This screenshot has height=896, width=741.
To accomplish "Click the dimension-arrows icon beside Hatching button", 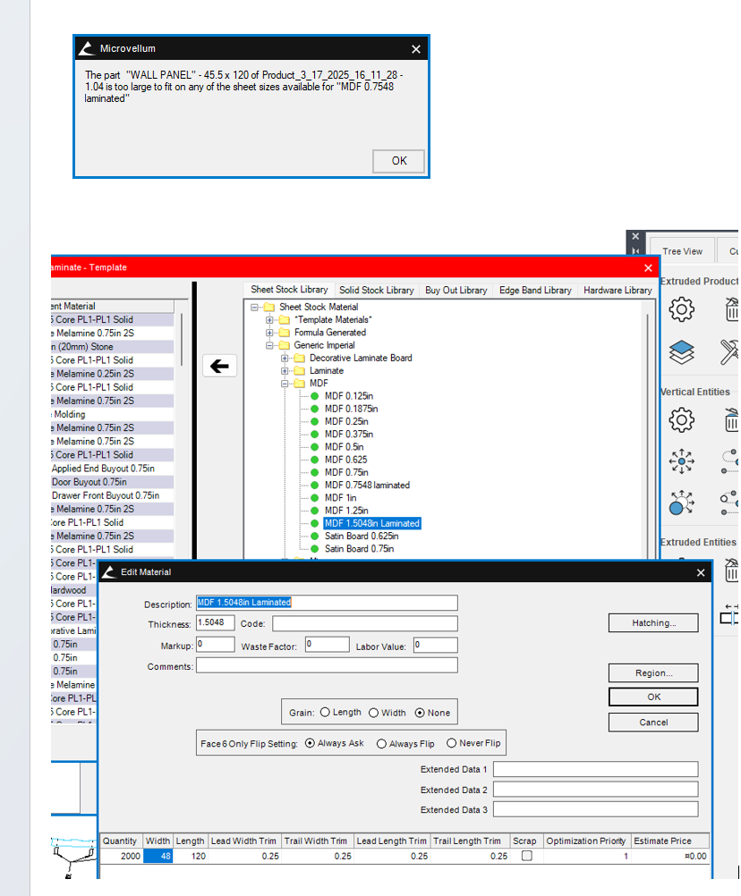I will (x=729, y=614).
